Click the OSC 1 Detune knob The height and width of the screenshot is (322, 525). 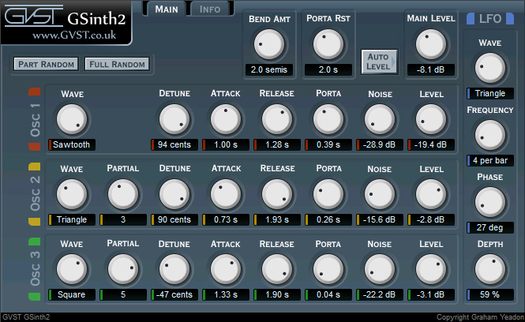pyautogui.click(x=174, y=119)
